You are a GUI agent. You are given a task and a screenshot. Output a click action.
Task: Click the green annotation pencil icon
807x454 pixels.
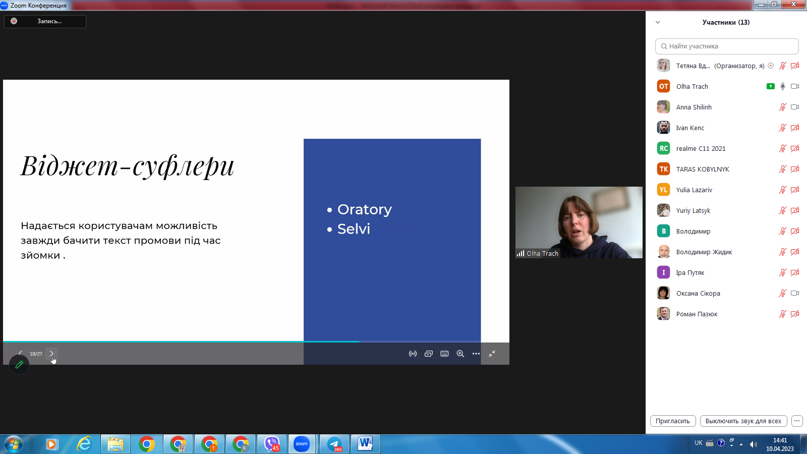pos(19,364)
